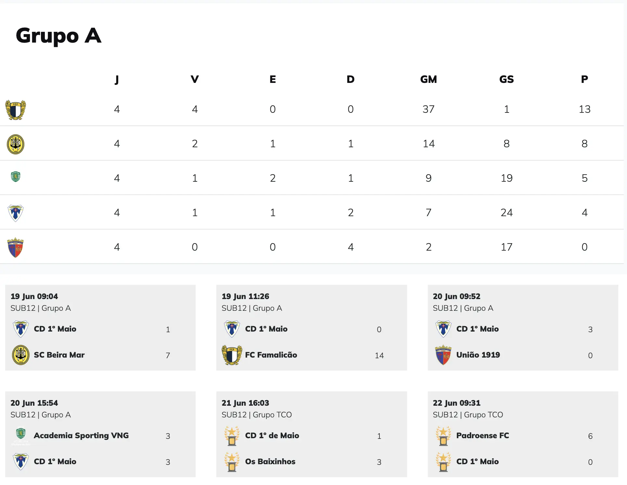Viewport: 627px width, 485px height.
Task: Click CD 1º Maio crest in fourth standings row
Action: click(x=16, y=213)
